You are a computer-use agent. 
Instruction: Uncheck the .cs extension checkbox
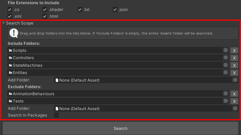pos(10,10)
